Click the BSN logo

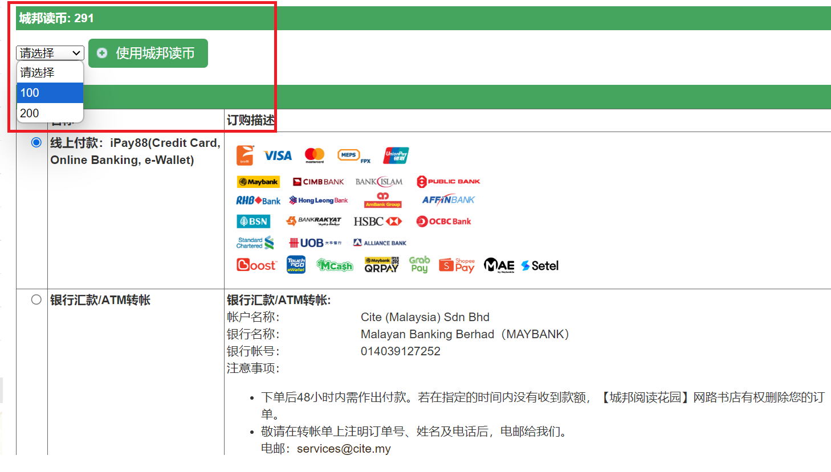(x=254, y=221)
